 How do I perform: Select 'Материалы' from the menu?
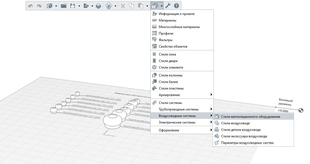(182, 20)
